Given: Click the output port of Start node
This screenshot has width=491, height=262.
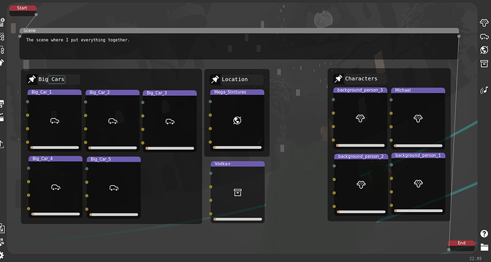Looking at the screenshot, I should 36,14.
